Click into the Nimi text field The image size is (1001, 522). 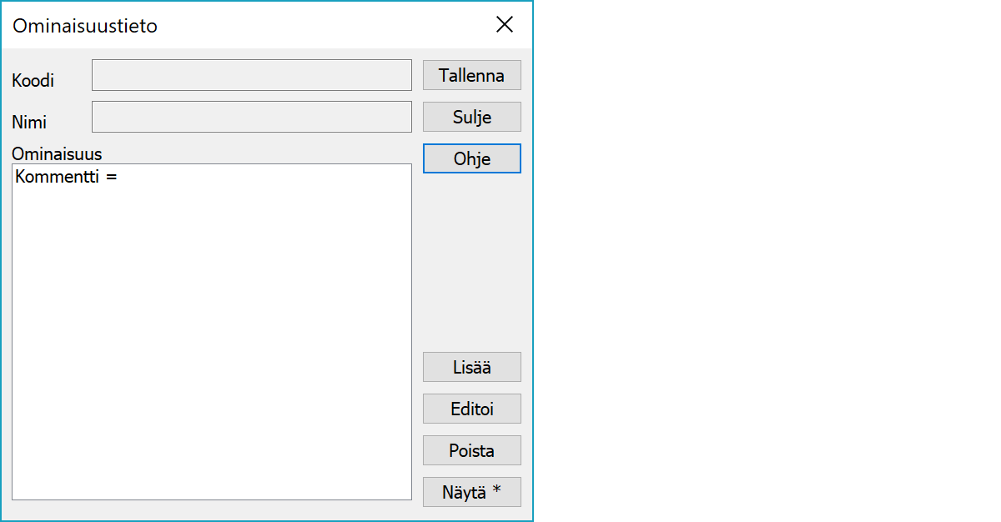(251, 117)
